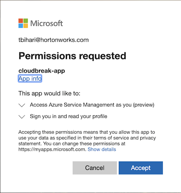Click the green square of the Microsoft logo
The height and width of the screenshot is (193, 181).
point(26,21)
